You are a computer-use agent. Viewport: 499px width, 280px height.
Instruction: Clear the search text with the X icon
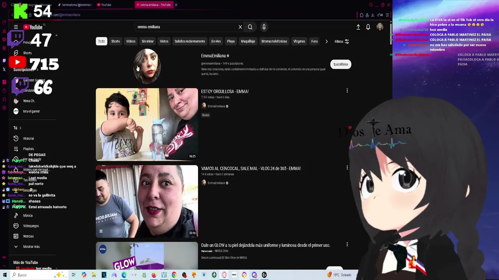(x=240, y=27)
